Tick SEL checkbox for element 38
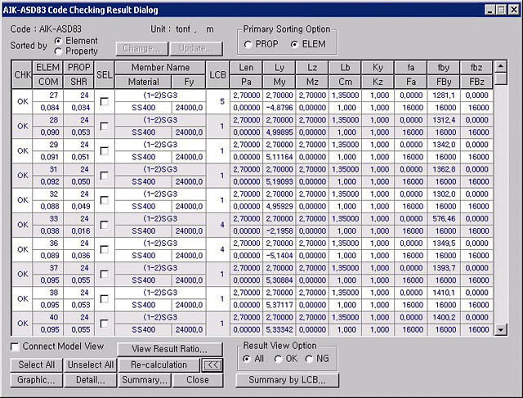523x398 pixels. tap(105, 299)
